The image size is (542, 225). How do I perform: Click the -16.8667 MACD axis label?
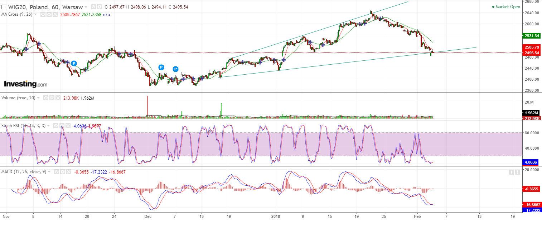[532, 205]
